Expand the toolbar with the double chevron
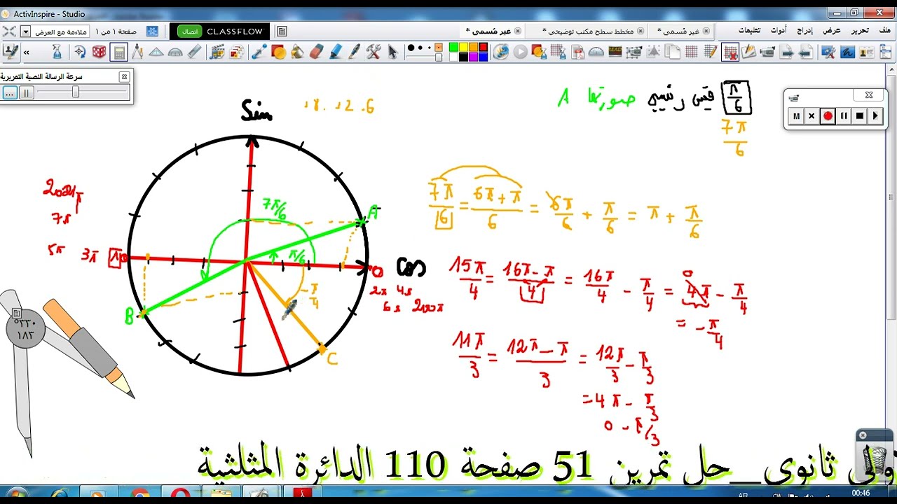 coord(27,52)
